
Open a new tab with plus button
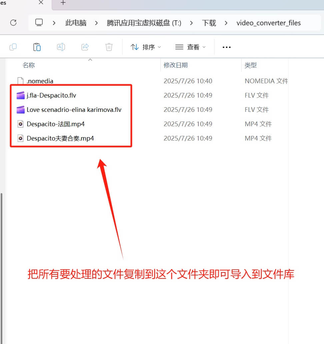[x=63, y=3]
